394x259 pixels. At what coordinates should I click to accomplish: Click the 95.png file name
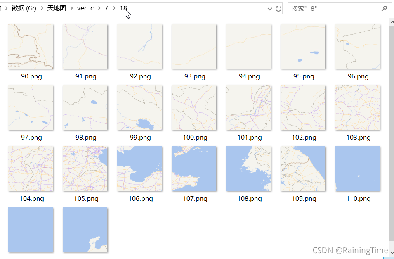(x=304, y=76)
